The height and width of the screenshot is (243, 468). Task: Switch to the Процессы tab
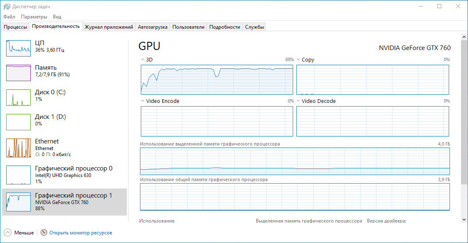pos(15,27)
